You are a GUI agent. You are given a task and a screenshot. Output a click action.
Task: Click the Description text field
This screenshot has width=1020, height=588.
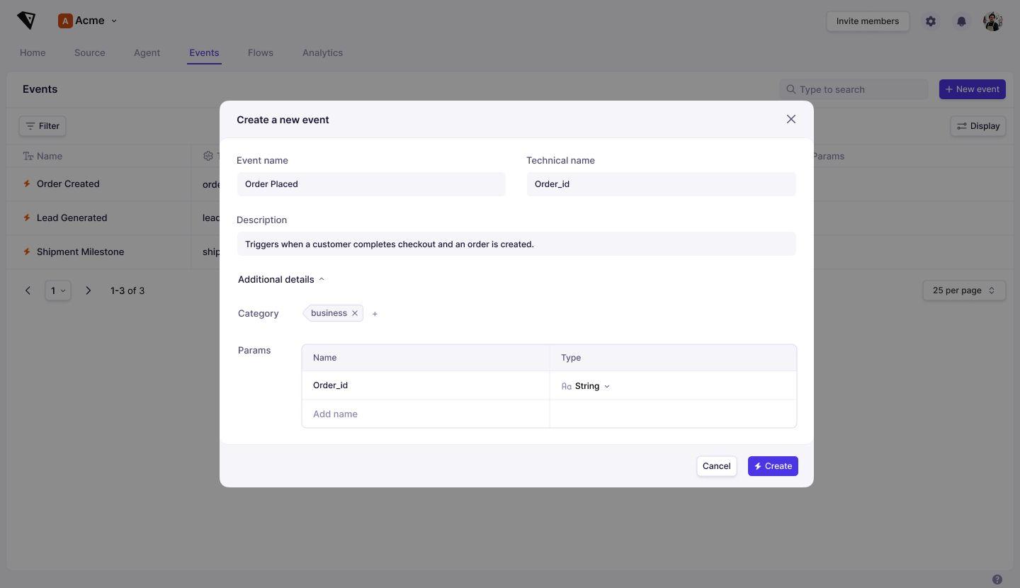(x=516, y=244)
